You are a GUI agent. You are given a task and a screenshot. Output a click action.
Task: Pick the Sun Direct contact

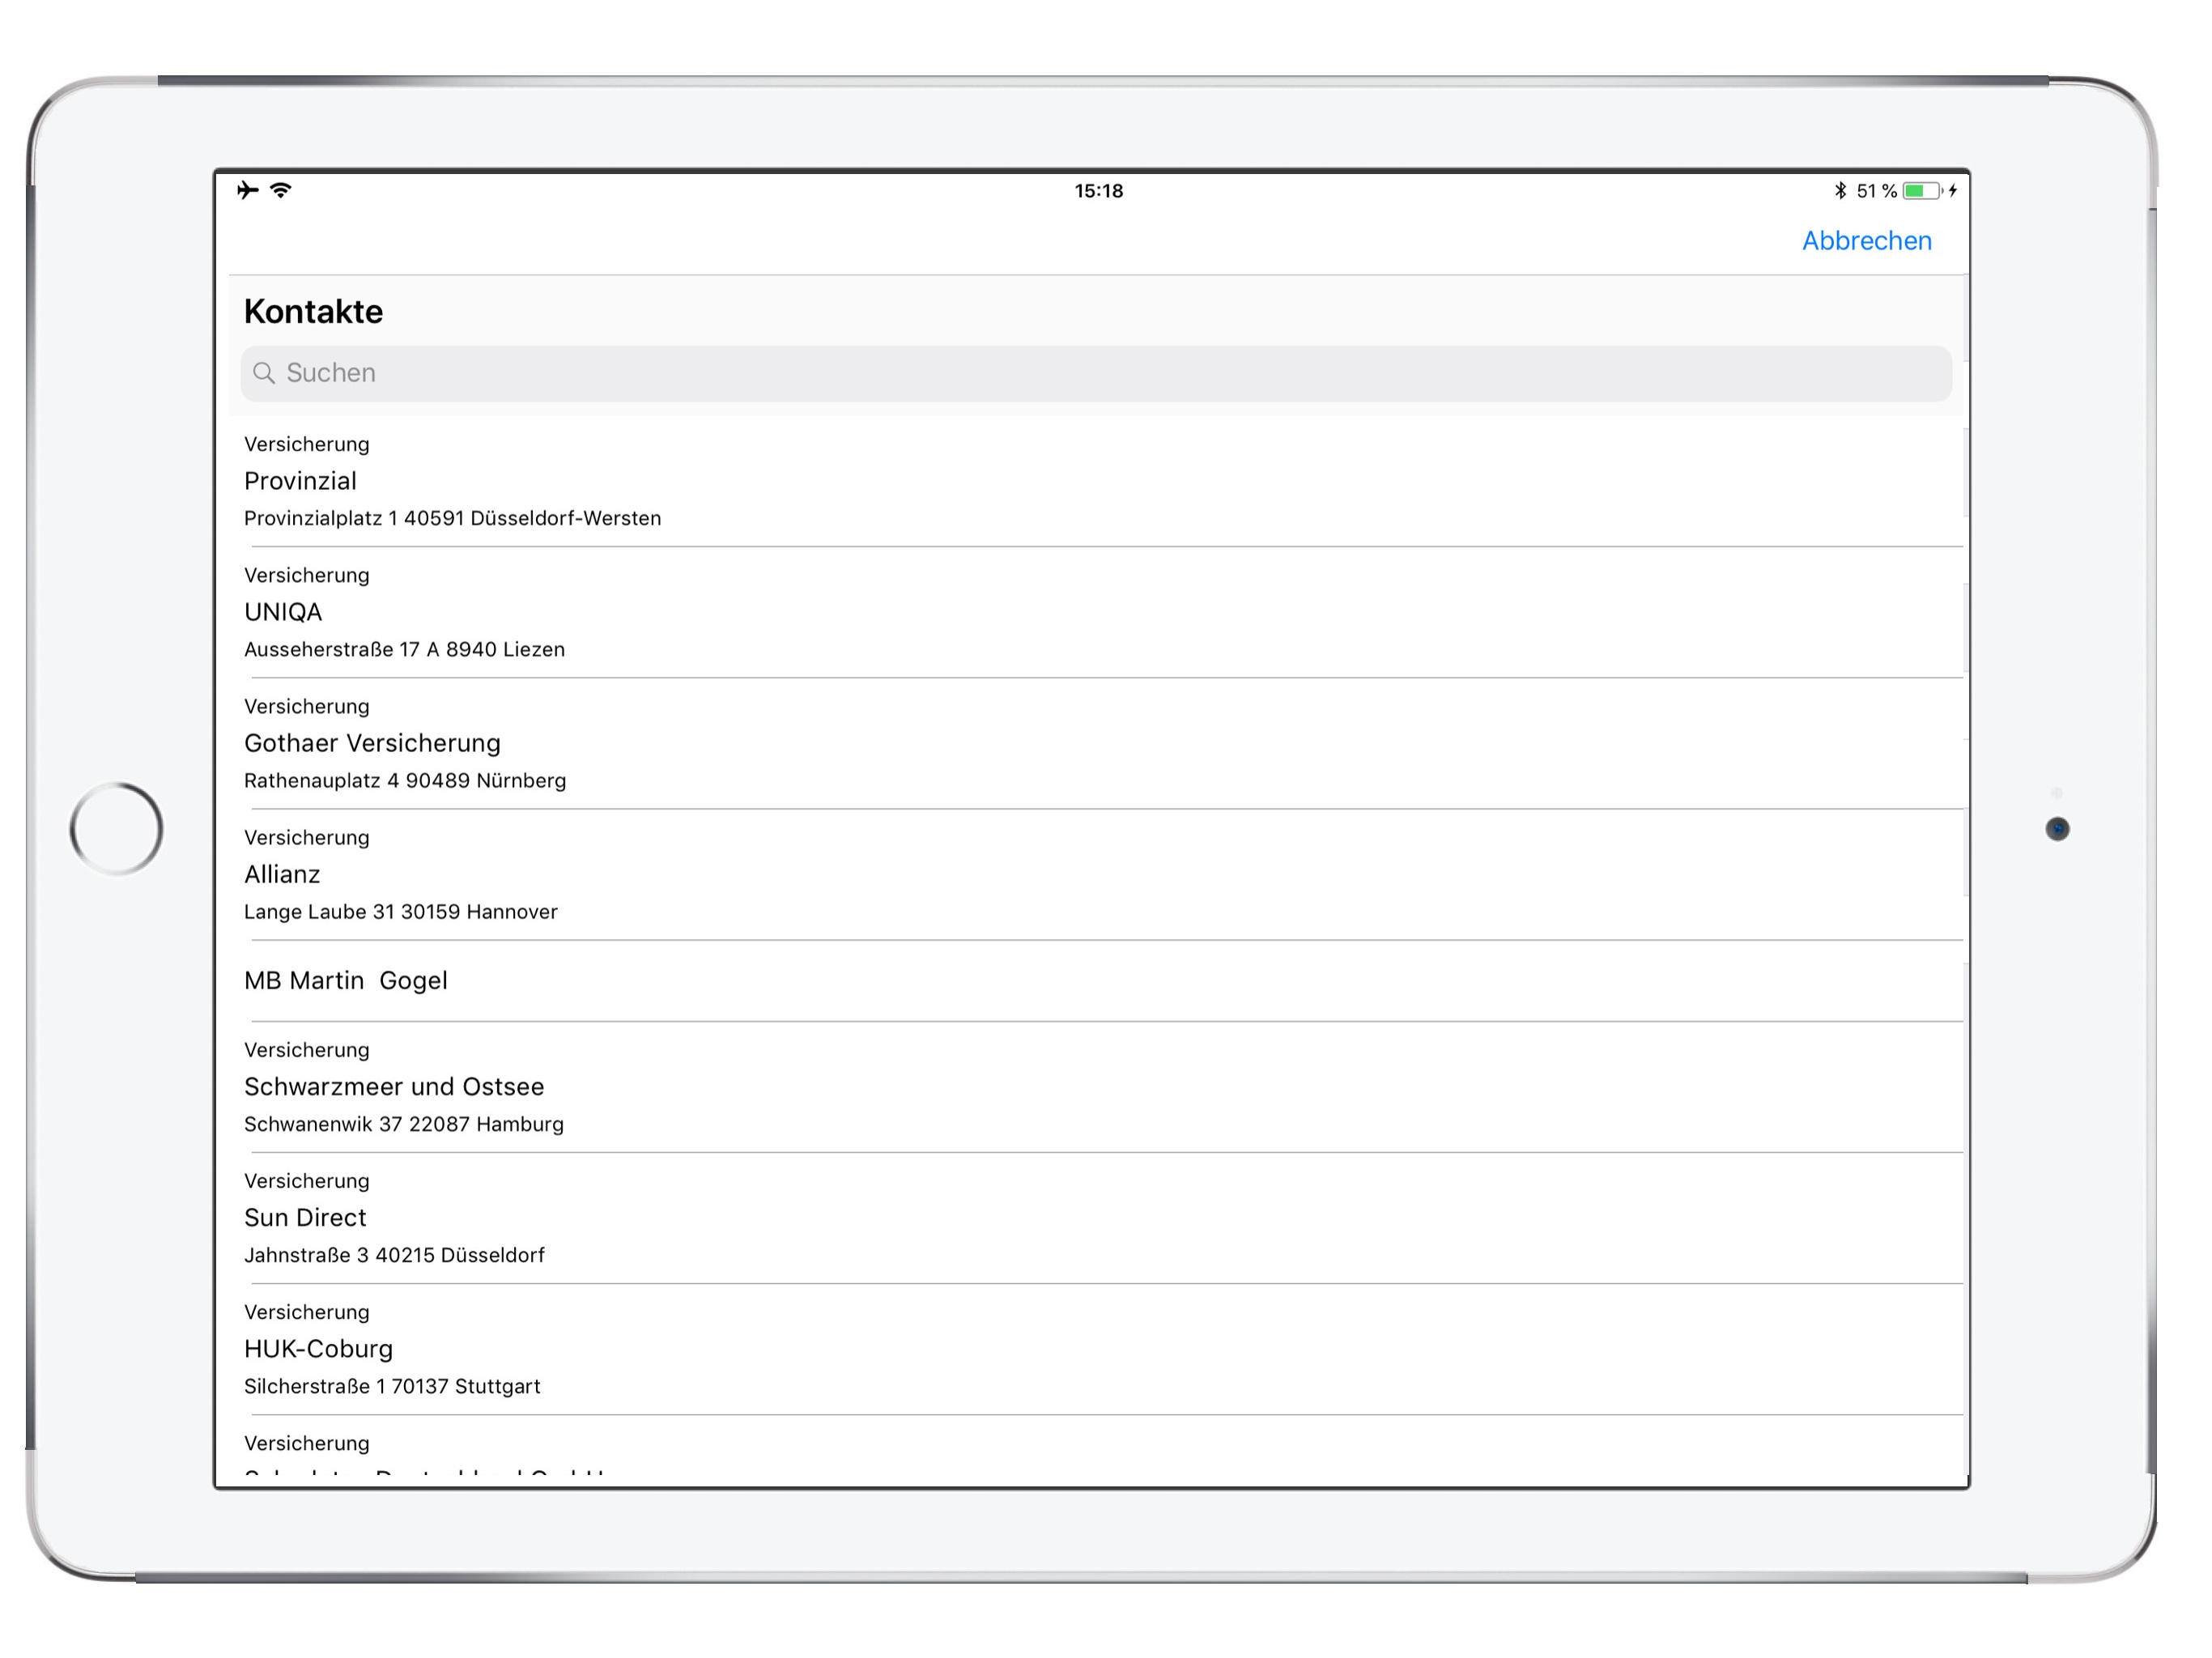(x=1098, y=1218)
